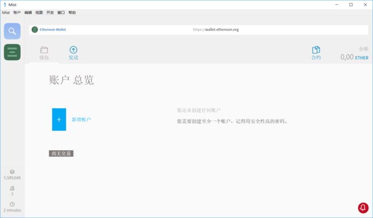The height and width of the screenshot is (218, 373).
Task: Click the 0,00 ETHER balance
Action: pyautogui.click(x=355, y=57)
